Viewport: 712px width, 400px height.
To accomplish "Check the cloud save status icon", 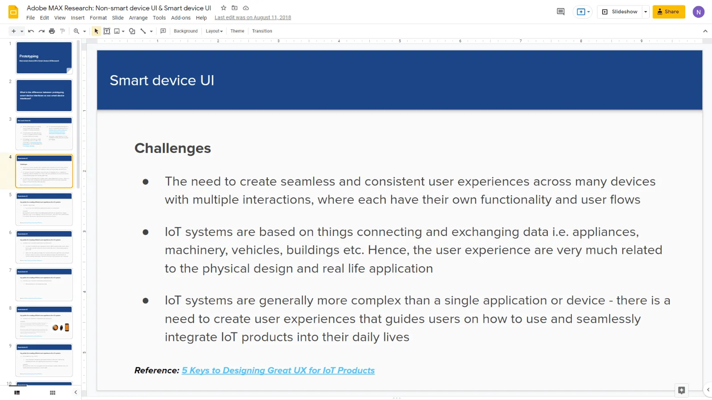I will pos(246,8).
